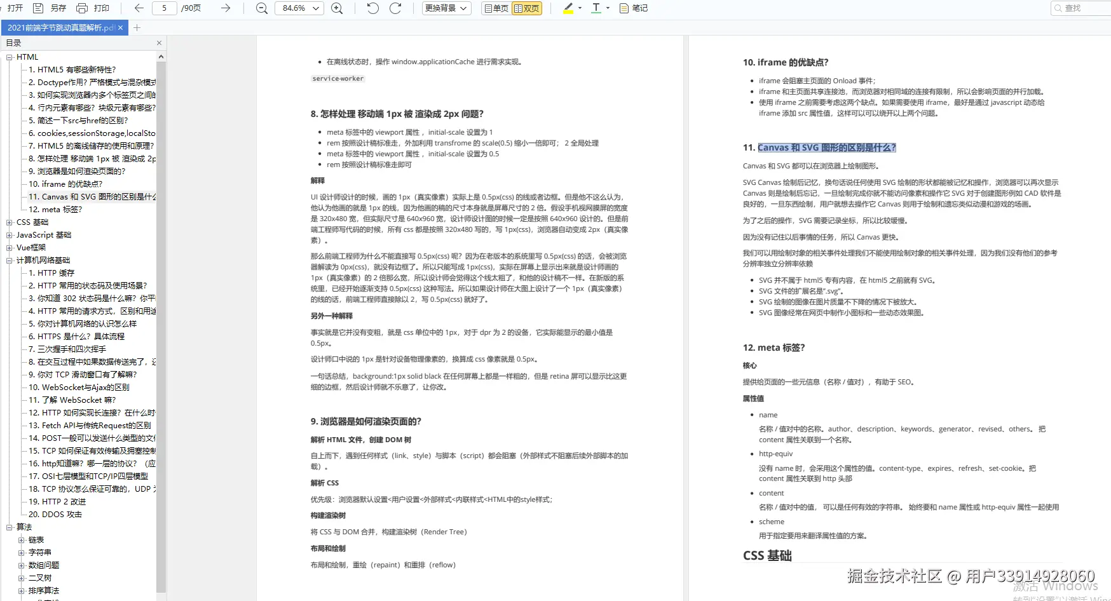The image size is (1111, 601).
Task: Collapse the 算法 tree node
Action: click(x=10, y=527)
